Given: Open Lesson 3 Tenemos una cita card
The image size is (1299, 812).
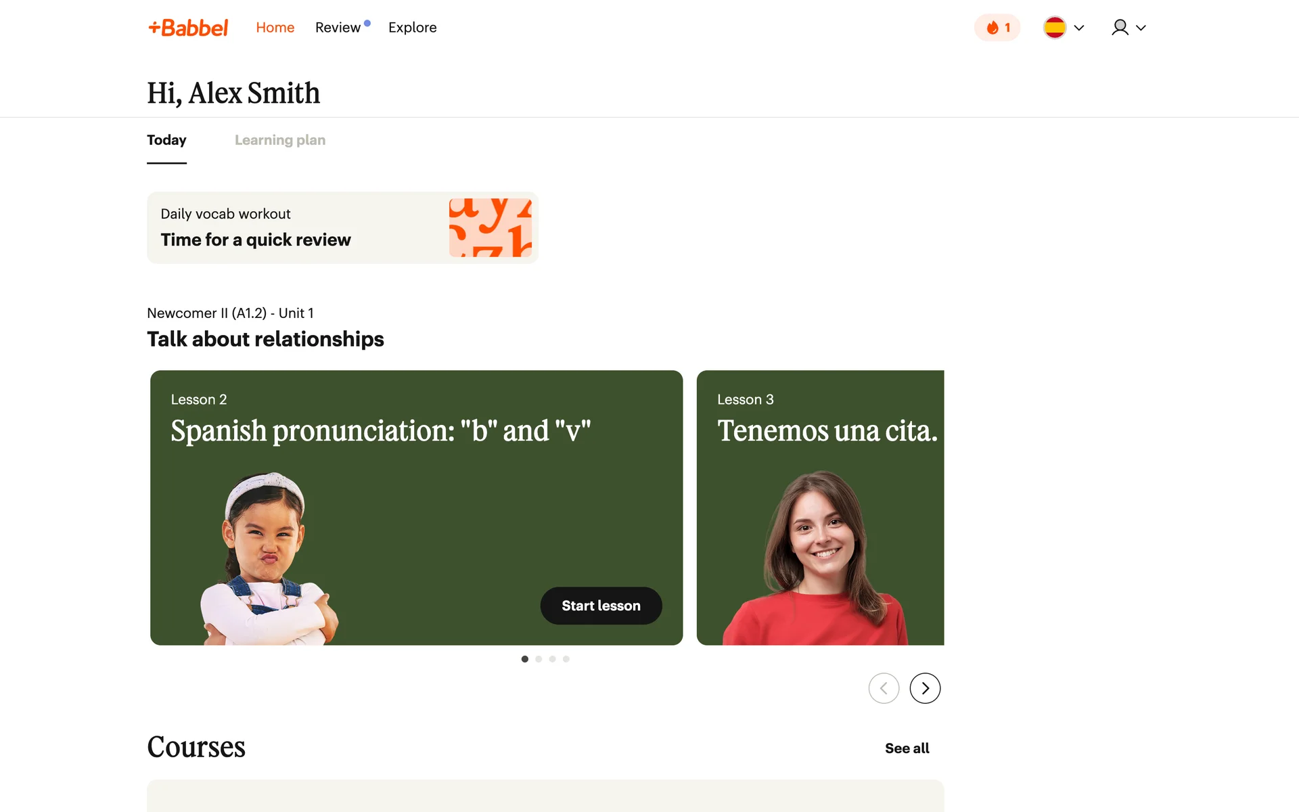Looking at the screenshot, I should 820,507.
